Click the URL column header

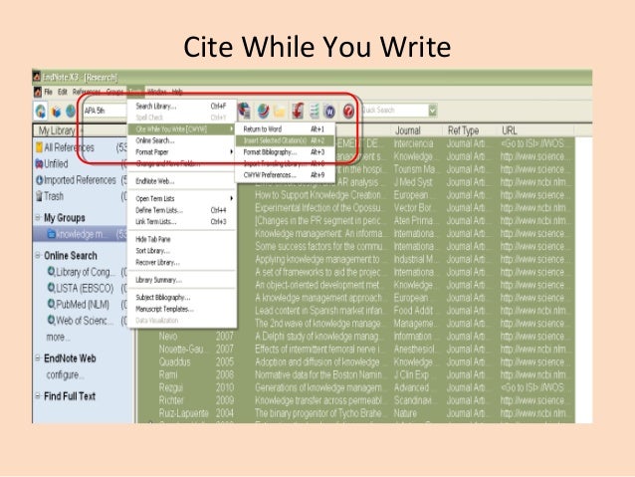click(x=534, y=130)
